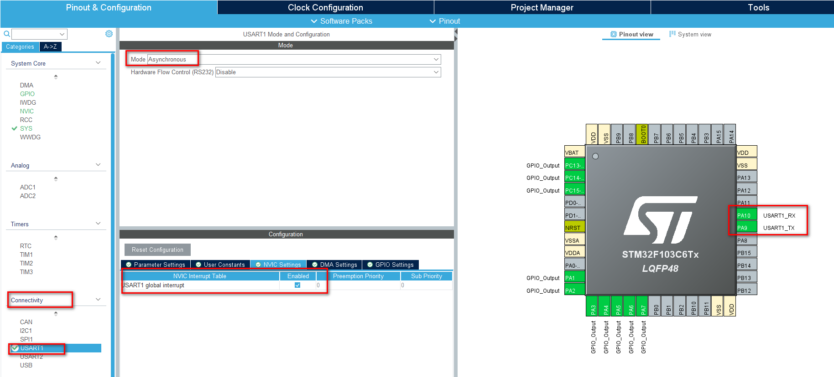This screenshot has height=377, width=834.
Task: Select SPI1 in Connectivity list
Action: pyautogui.click(x=26, y=339)
